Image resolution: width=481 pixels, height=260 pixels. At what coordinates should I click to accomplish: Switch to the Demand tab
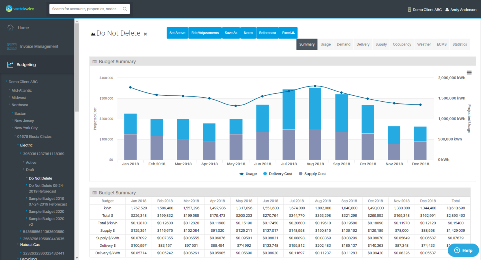[343, 44]
